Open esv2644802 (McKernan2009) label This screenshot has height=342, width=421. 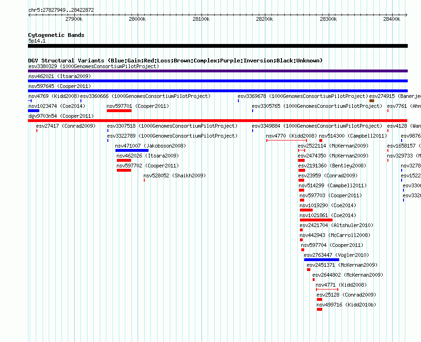point(348,275)
